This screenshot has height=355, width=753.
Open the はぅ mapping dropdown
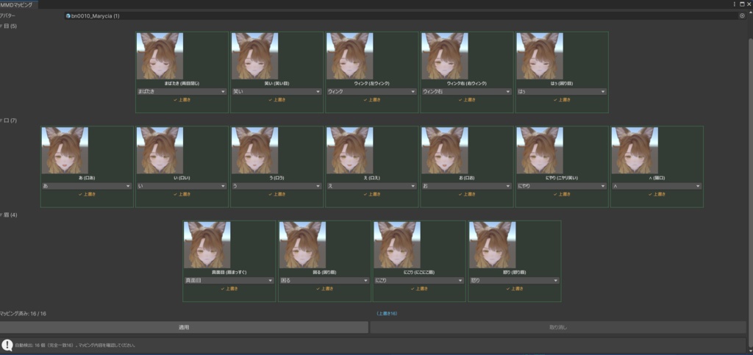pyautogui.click(x=562, y=91)
